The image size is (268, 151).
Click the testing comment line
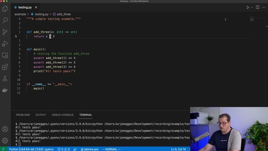pos(62,54)
